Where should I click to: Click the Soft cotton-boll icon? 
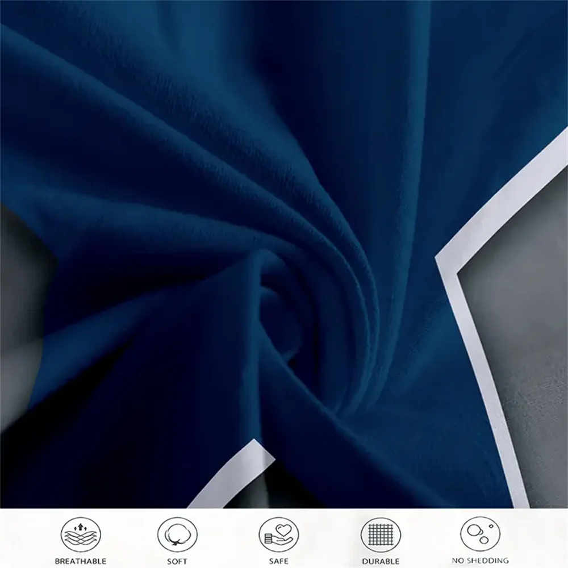pyautogui.click(x=177, y=534)
